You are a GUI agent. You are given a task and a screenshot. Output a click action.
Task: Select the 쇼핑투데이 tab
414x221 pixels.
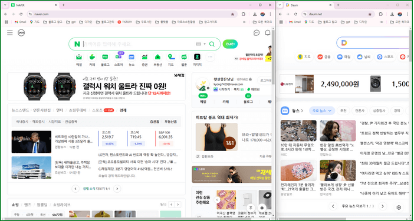tap(78, 110)
